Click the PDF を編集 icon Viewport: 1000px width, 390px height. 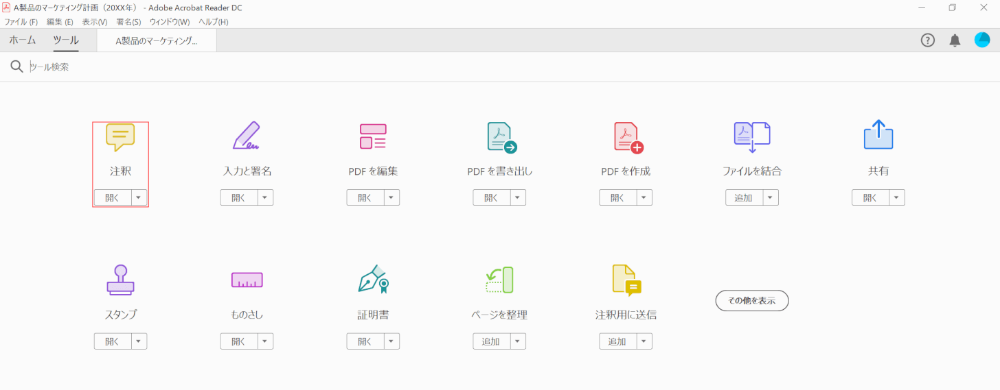(373, 136)
